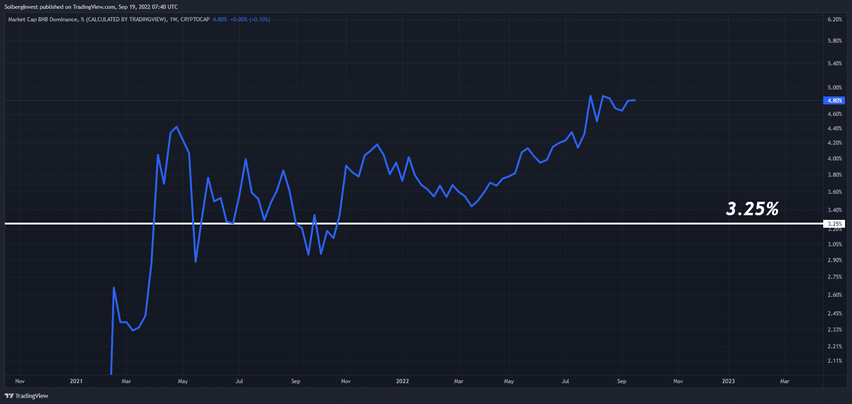This screenshot has width=852, height=404.
Task: Click the 2022 time axis label
Action: [x=402, y=381]
